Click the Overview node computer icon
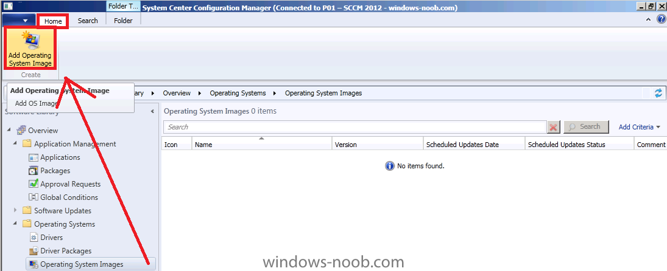The height and width of the screenshot is (271, 667). coord(21,130)
